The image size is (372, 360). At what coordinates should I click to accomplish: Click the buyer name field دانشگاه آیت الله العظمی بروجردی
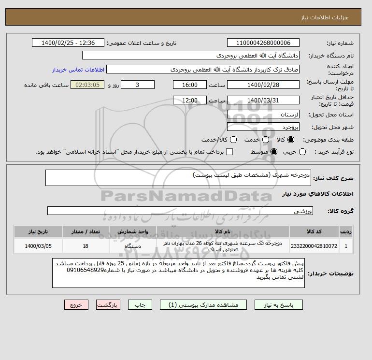coord(191,55)
